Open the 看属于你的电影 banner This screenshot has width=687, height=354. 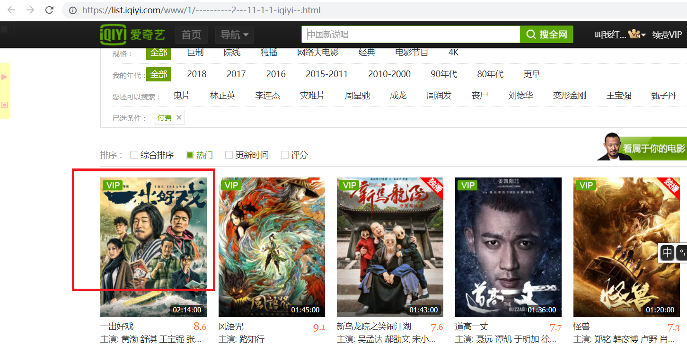pos(642,146)
